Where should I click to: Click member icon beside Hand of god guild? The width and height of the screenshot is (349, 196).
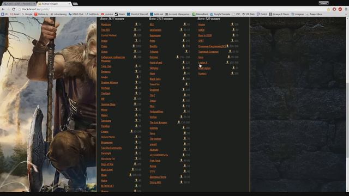pyautogui.click(x=184, y=63)
